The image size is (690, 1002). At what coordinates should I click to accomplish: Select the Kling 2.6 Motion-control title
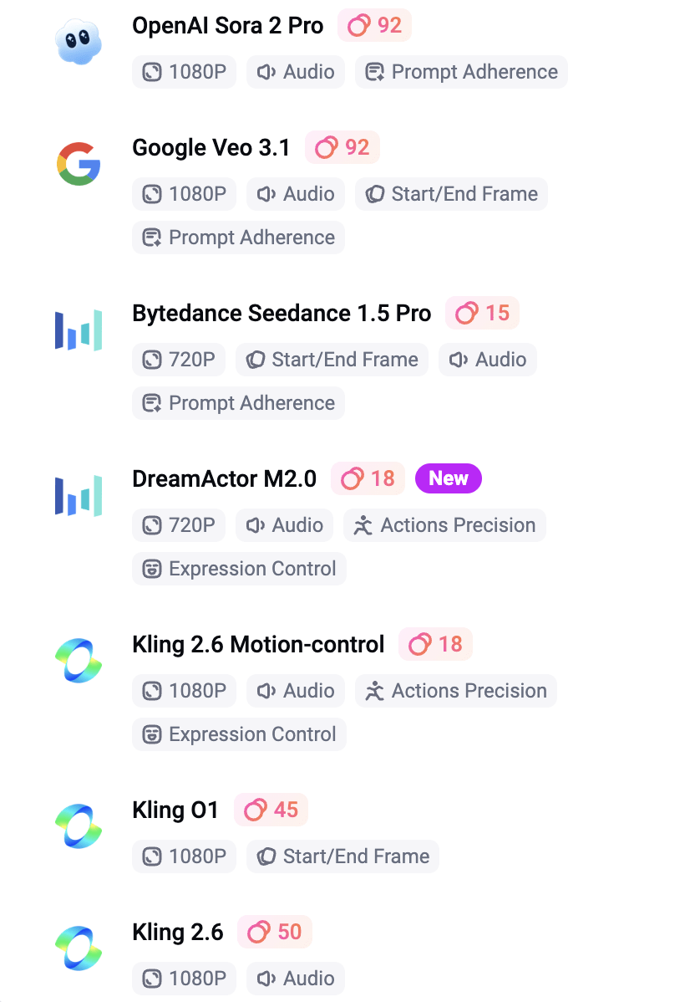[x=258, y=645]
